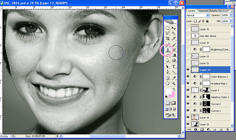Activate the Hand tool

point(168,83)
